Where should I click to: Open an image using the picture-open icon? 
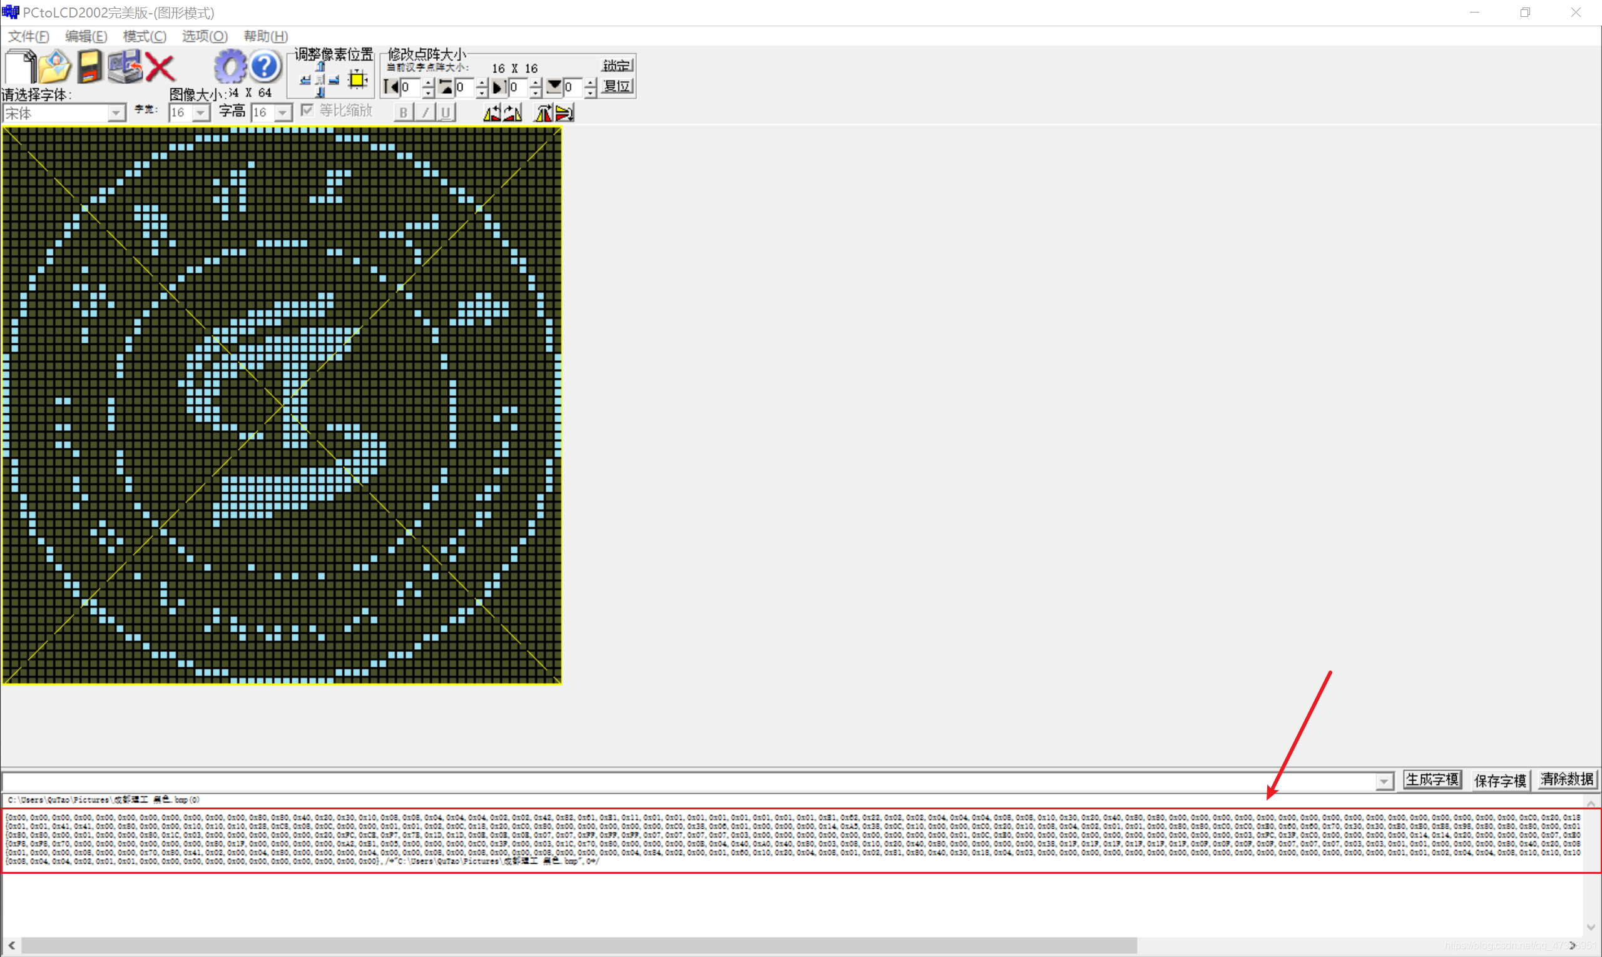pyautogui.click(x=55, y=66)
